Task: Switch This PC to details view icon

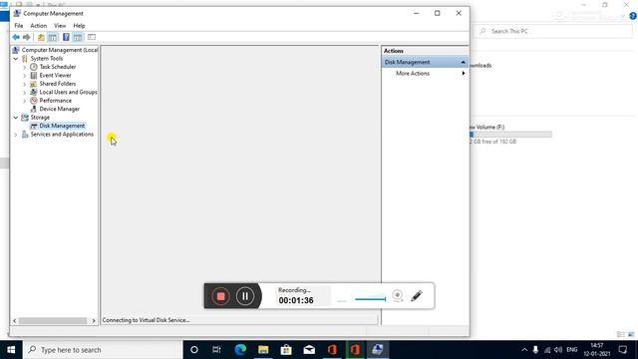Action: (x=620, y=334)
